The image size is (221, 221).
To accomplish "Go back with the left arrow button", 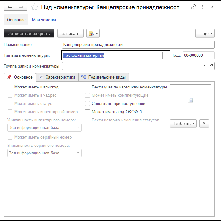I will [10, 7].
